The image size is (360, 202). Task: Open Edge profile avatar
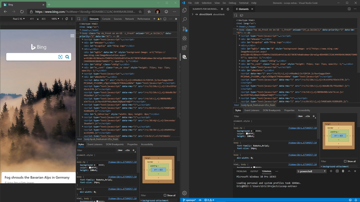coord(157,12)
